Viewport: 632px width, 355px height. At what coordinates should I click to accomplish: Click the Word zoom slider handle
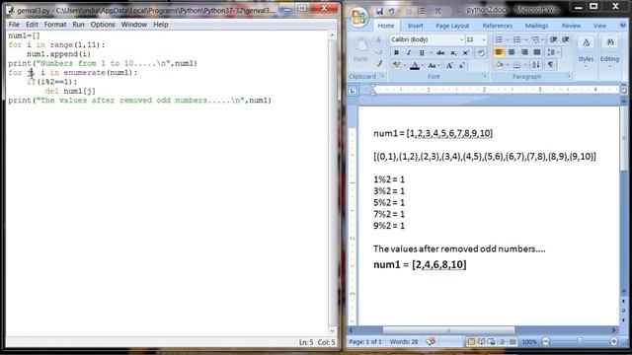click(x=580, y=341)
